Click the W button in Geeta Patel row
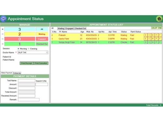The image size is (163, 122). click(153, 39)
